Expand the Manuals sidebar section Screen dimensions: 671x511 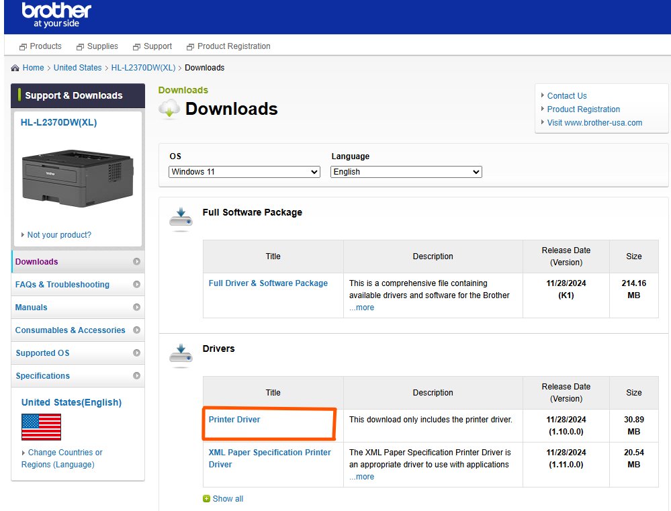[x=30, y=307]
